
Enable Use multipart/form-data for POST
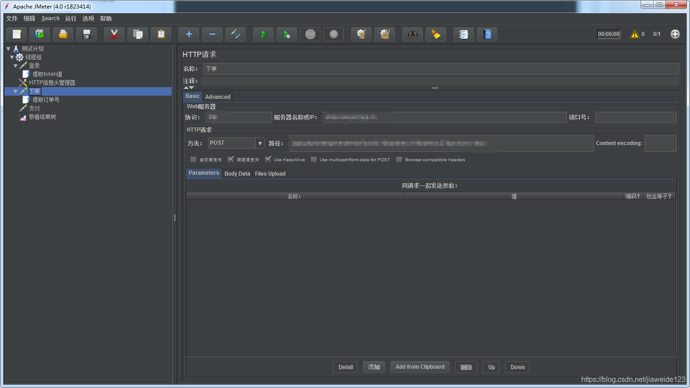click(314, 159)
